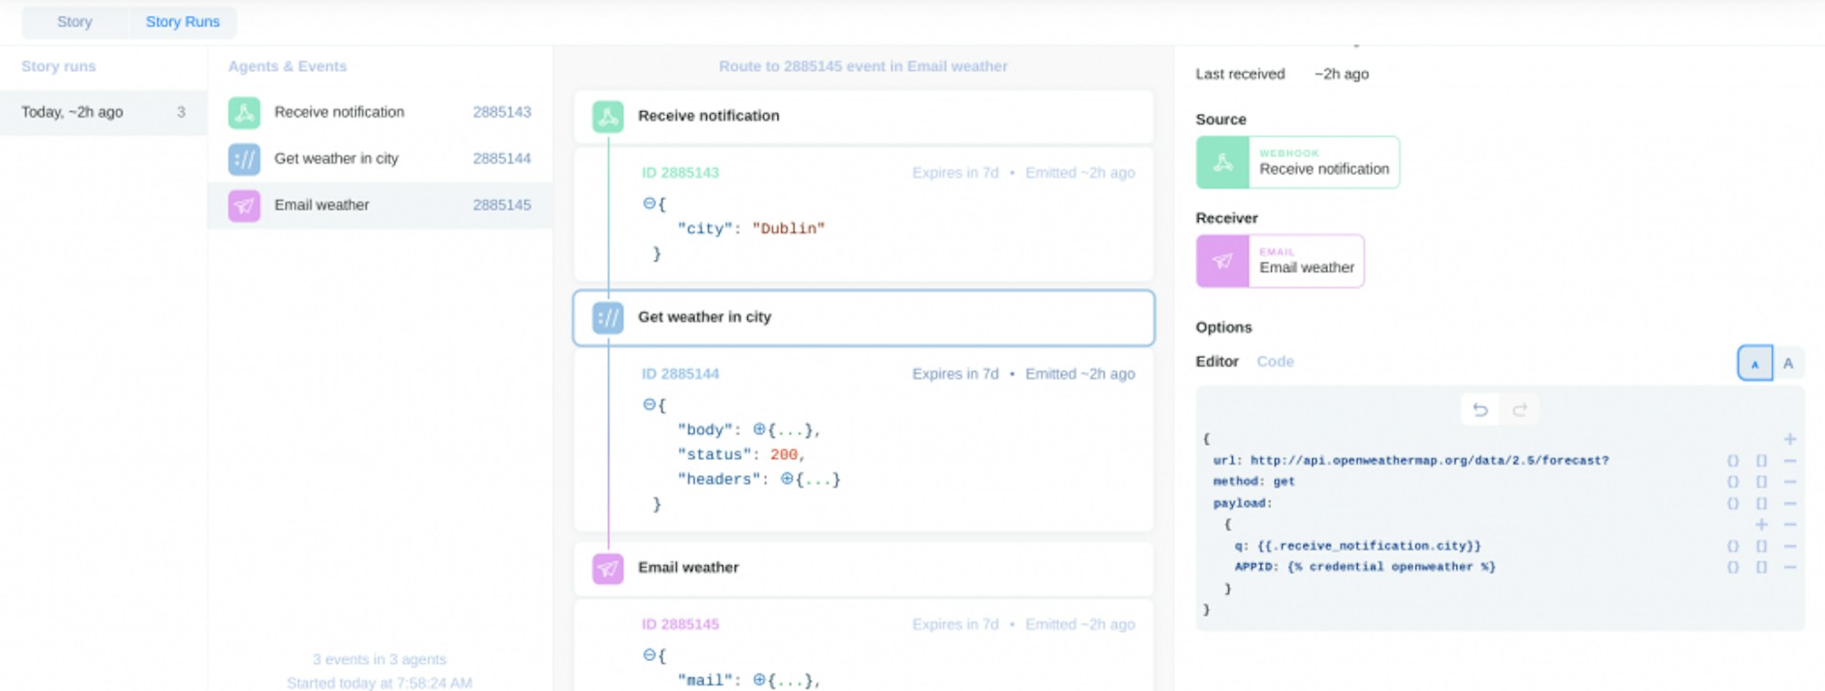1825x691 pixels.
Task: Expand the "body" object in event 2885144
Action: point(759,428)
